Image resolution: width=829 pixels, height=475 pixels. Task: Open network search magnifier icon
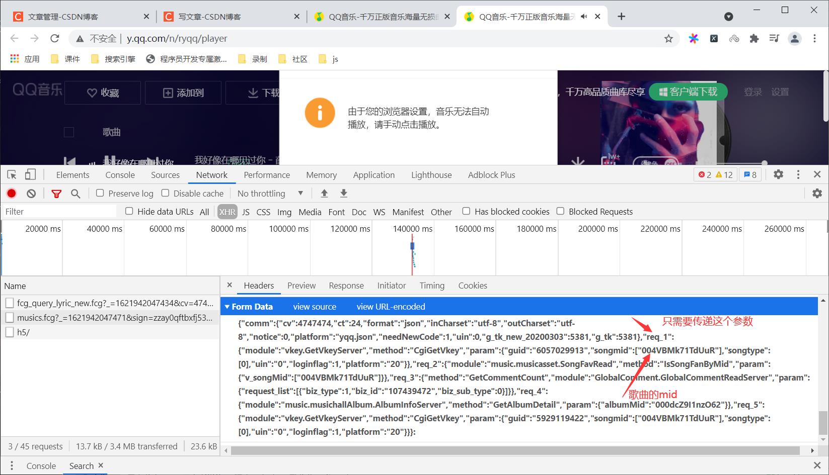pyautogui.click(x=76, y=194)
